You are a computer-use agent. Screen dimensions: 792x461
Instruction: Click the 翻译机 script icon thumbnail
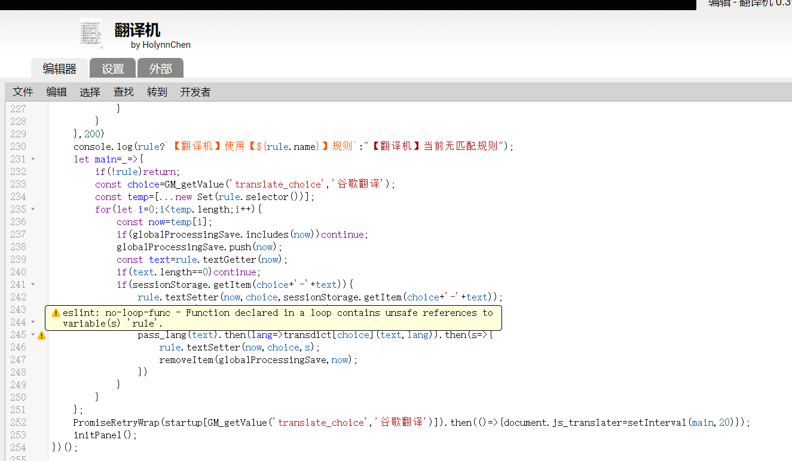coord(91,33)
